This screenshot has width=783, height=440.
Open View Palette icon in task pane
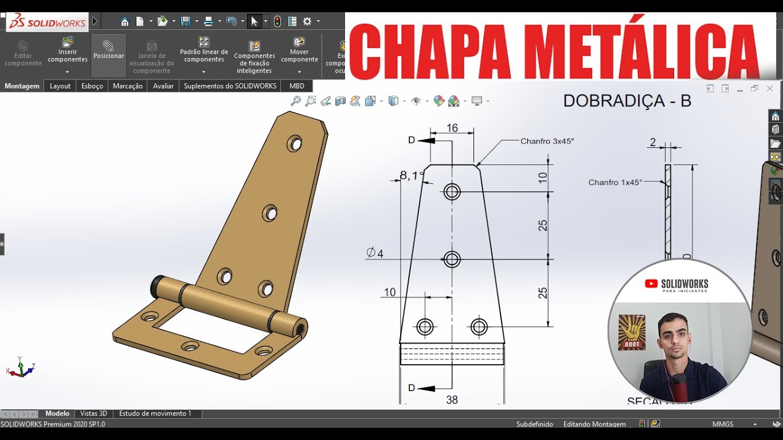pos(776,157)
